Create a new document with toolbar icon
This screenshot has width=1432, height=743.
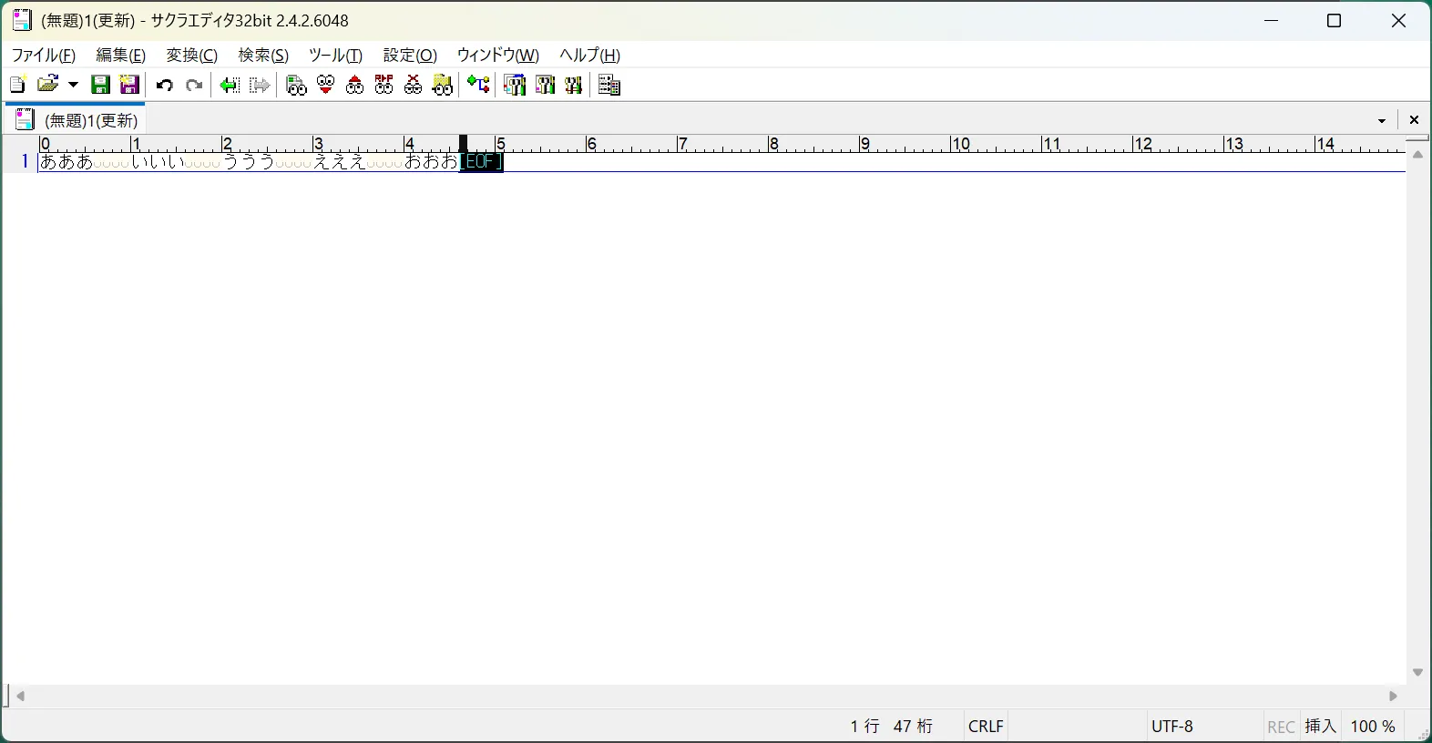(17, 85)
